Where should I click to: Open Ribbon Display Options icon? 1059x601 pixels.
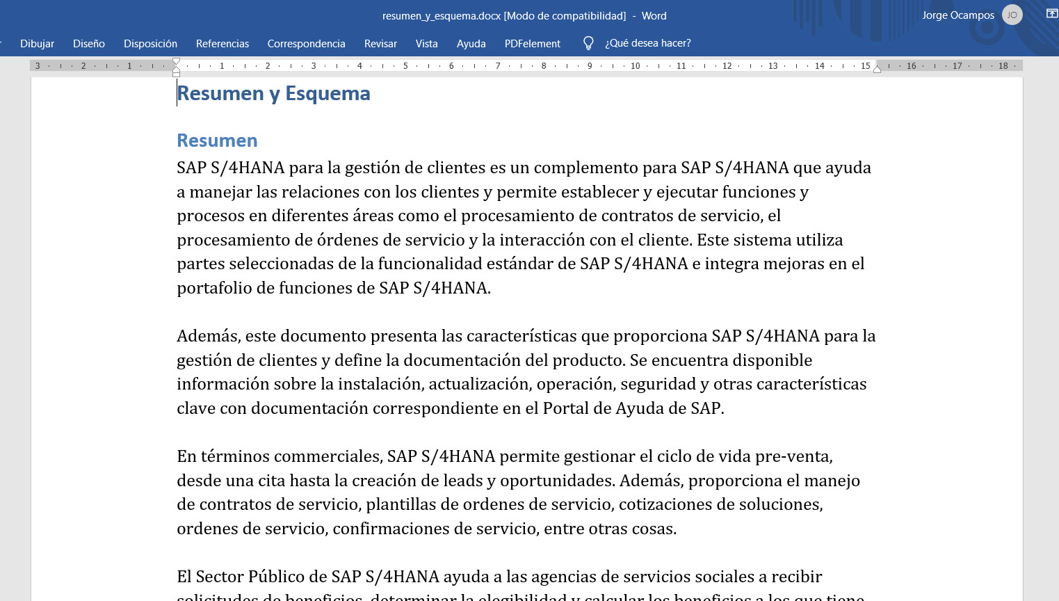coord(1051,14)
